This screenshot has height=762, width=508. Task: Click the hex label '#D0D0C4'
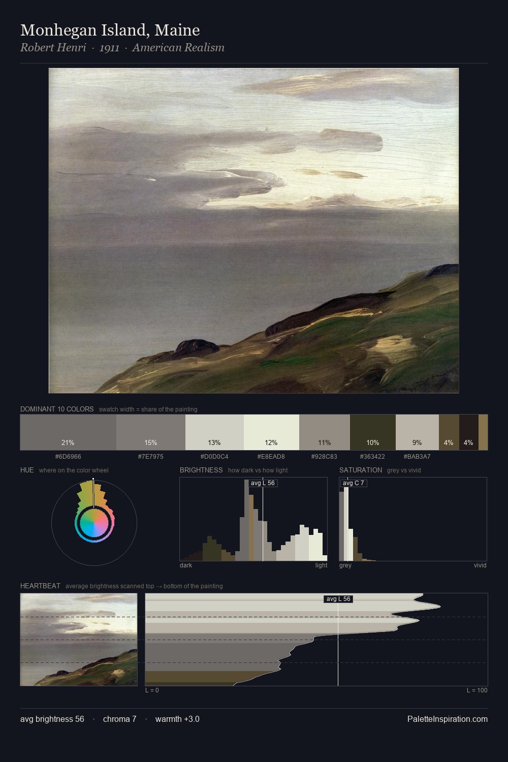point(214,456)
